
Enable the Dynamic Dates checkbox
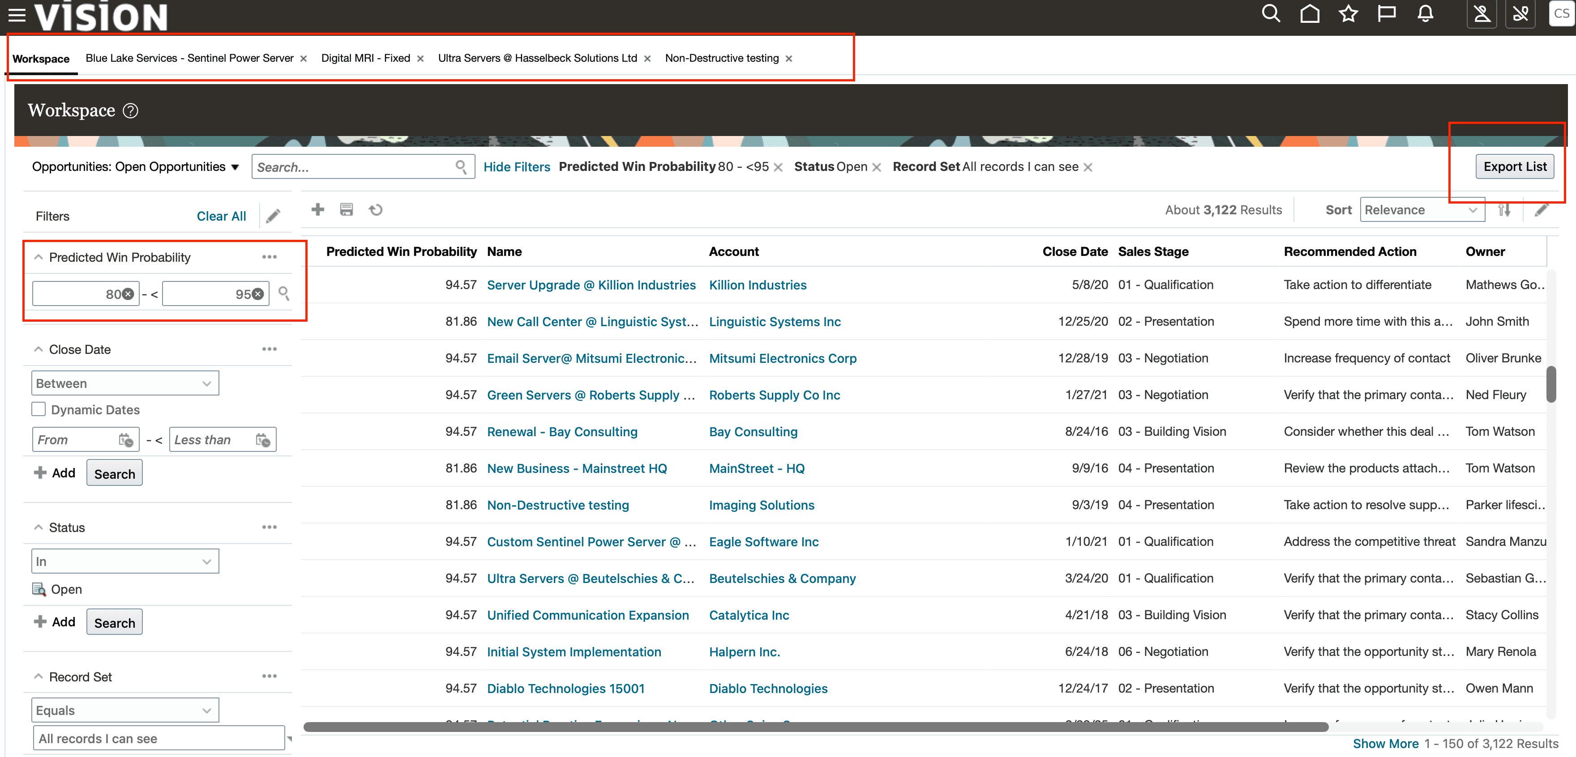click(x=39, y=409)
